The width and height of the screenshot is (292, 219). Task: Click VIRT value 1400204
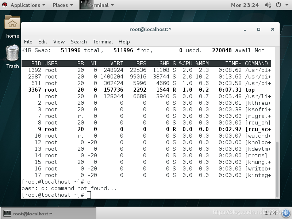pyautogui.click(x=112, y=77)
